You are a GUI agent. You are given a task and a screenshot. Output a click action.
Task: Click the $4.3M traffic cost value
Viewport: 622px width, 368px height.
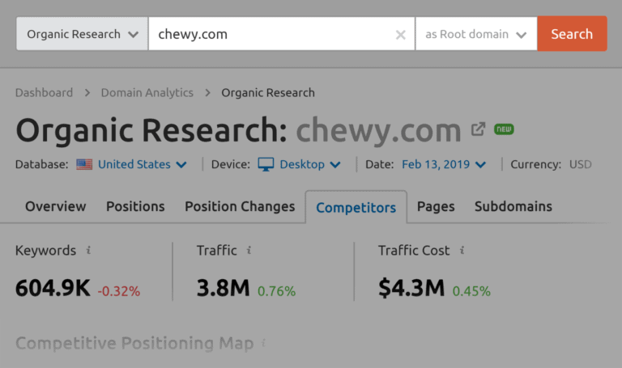point(411,288)
